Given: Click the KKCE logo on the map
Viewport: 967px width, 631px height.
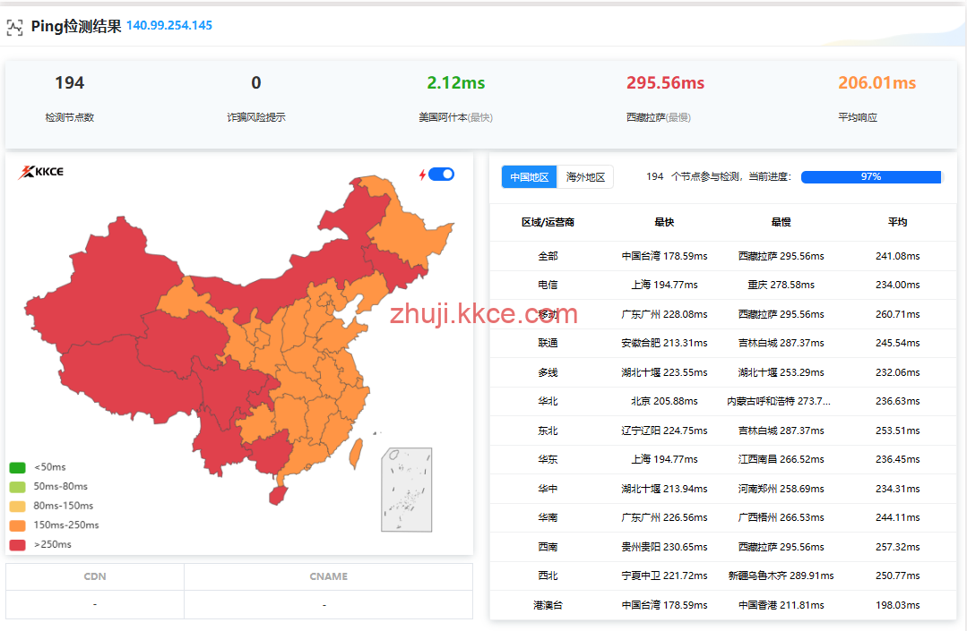Looking at the screenshot, I should pos(41,173).
